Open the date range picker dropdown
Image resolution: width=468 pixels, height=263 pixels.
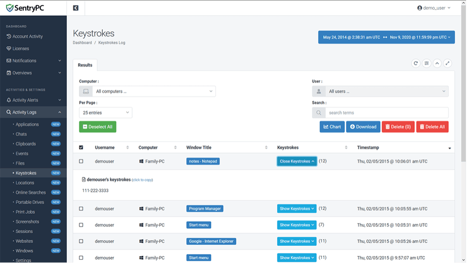click(x=386, y=37)
